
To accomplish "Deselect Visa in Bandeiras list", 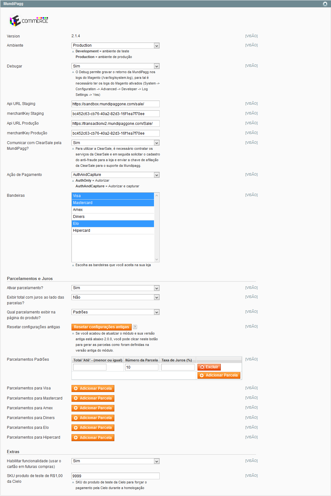I will point(113,196).
